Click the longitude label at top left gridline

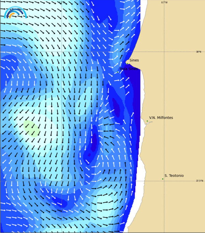point(61,2)
